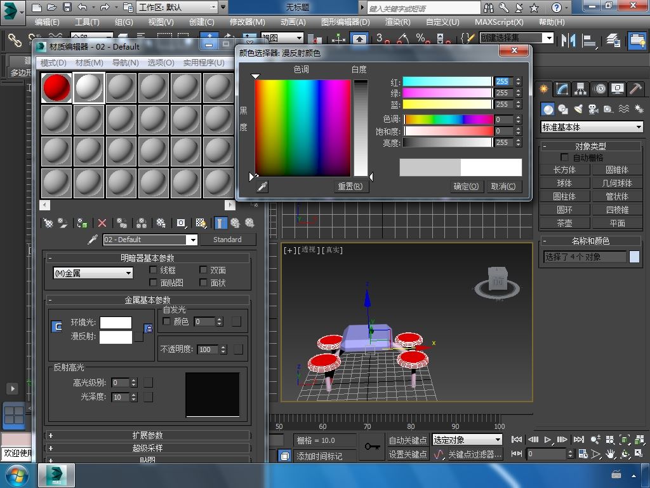Enable the 线框 (Wire) checkbox
This screenshot has height=488, width=650.
153,269
